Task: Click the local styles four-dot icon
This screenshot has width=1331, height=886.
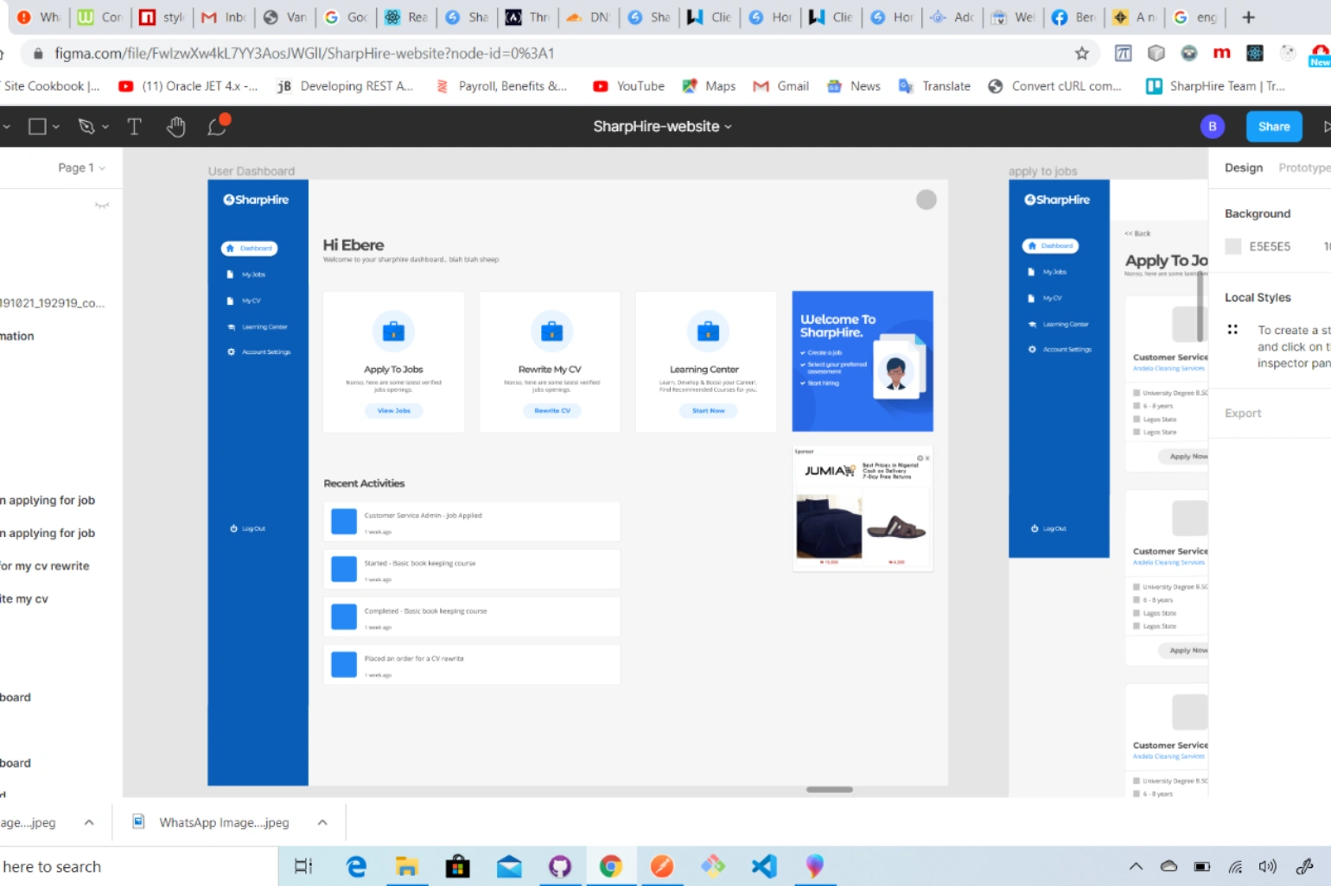Action: click(x=1232, y=329)
